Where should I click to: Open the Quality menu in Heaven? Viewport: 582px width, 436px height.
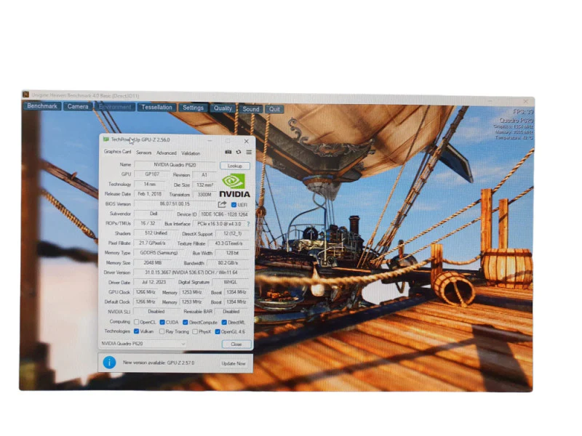[223, 108]
